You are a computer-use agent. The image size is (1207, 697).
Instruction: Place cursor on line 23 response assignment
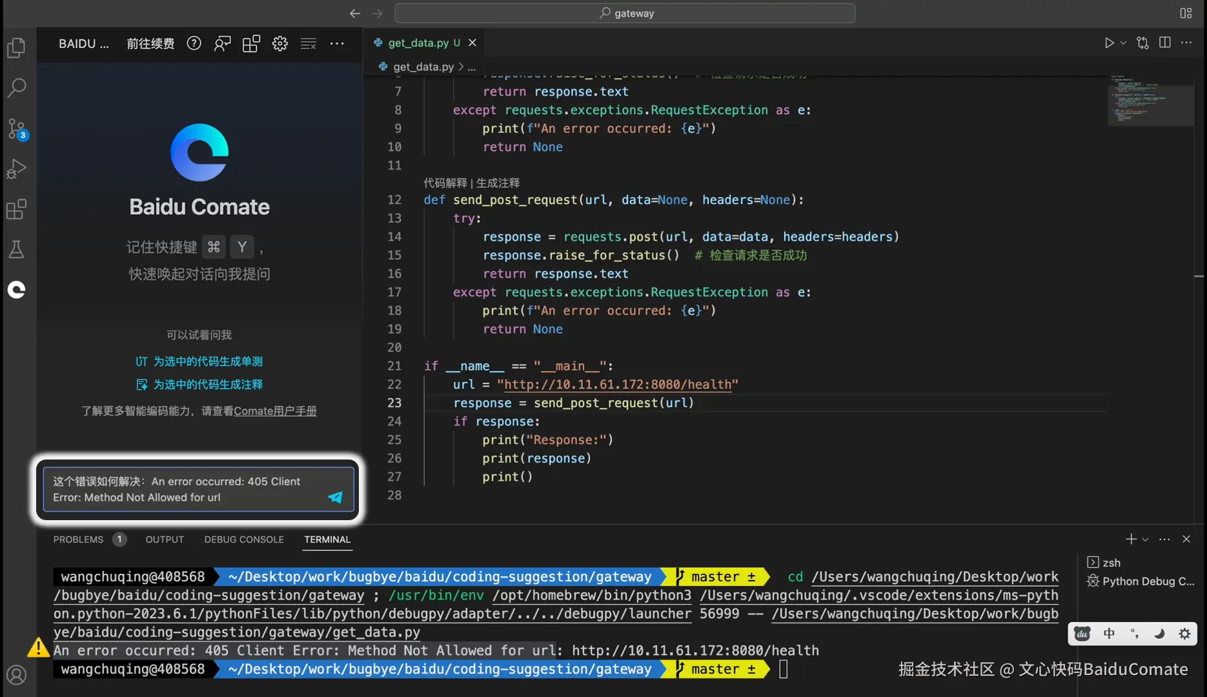(x=573, y=403)
